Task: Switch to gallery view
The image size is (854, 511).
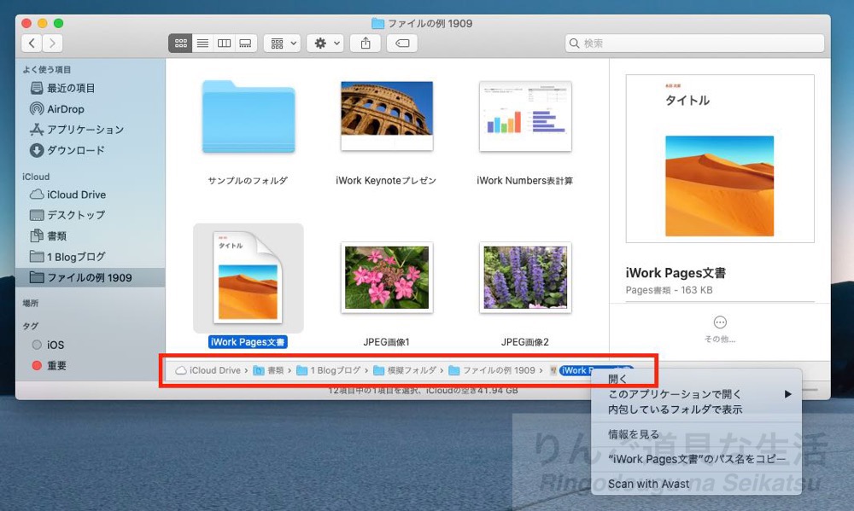Action: coord(246,43)
